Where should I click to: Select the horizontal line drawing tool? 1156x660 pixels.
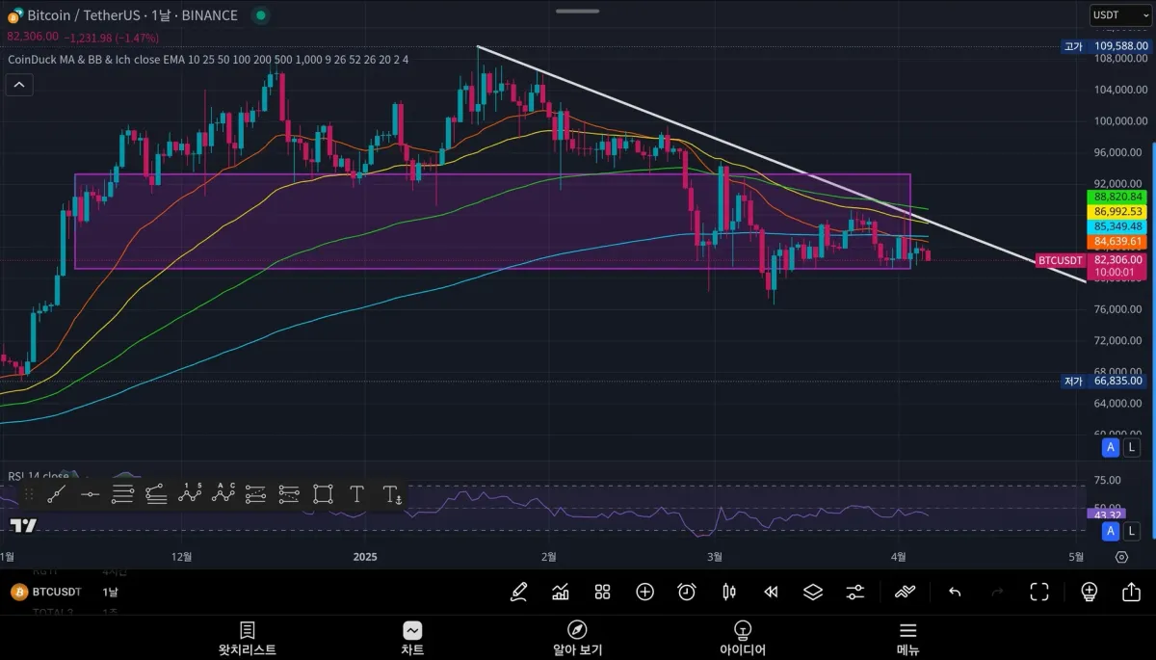pyautogui.click(x=90, y=495)
